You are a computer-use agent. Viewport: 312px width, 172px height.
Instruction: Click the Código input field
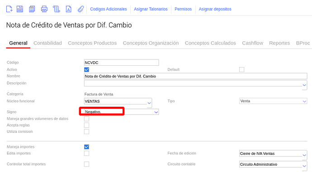click(121, 63)
